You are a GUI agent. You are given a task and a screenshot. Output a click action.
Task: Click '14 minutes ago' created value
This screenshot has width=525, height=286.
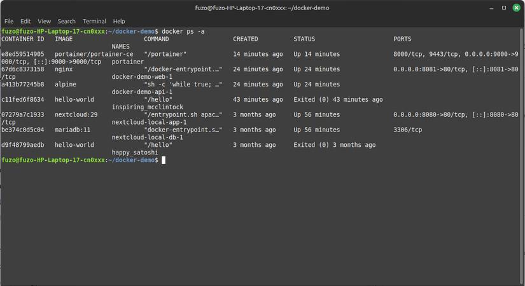[258, 54]
